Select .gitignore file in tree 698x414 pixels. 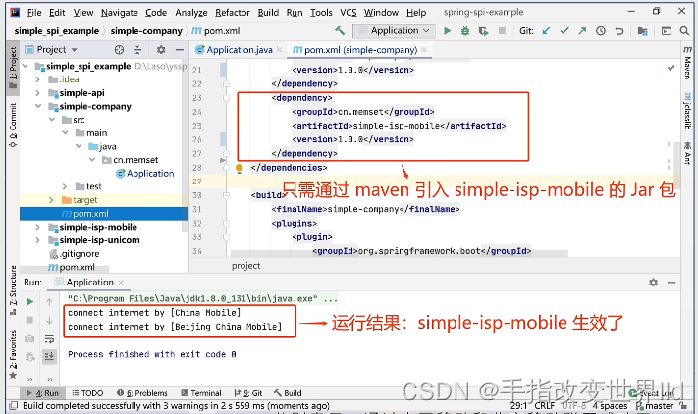[75, 254]
